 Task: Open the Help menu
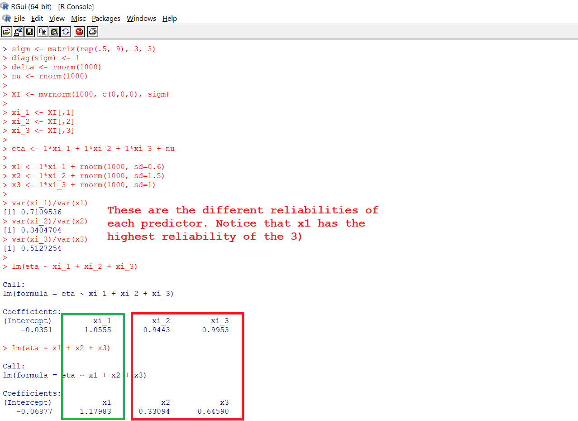tap(170, 19)
